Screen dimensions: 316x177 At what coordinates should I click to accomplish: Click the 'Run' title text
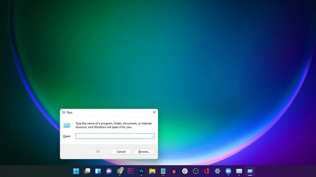(70, 112)
